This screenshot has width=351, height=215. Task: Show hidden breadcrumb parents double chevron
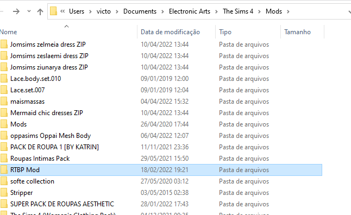[x=62, y=11]
